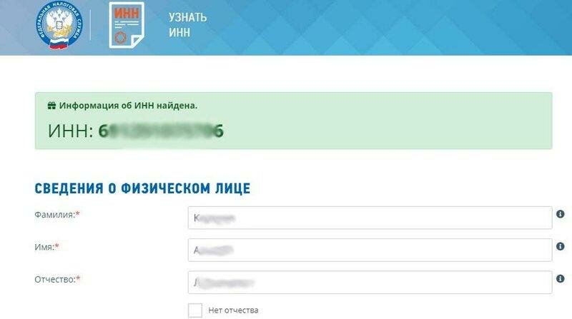This screenshot has height=319, width=572.
Task: Click the Сведения о физическом лице heading
Action: [x=142, y=188]
